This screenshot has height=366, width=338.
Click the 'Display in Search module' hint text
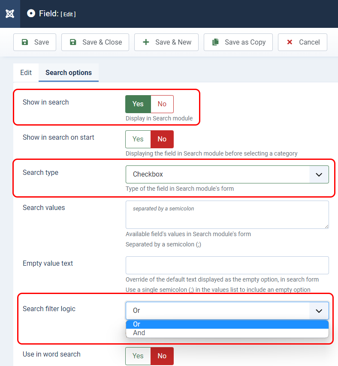click(x=159, y=118)
